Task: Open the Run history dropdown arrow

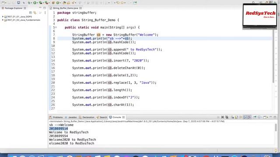Action: coord(37,3)
